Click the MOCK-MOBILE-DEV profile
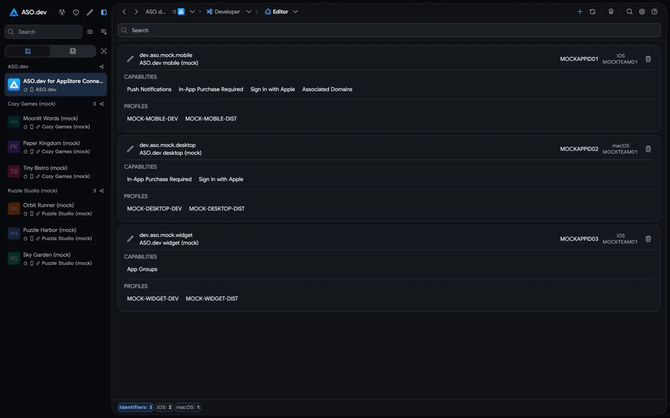670x418 pixels. tap(153, 119)
